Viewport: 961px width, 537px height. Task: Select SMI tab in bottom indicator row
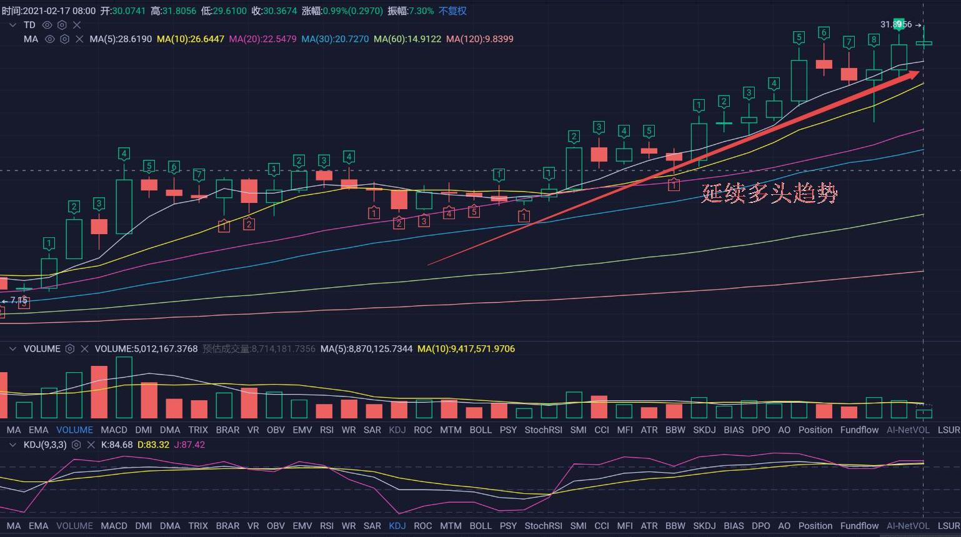[x=579, y=526]
